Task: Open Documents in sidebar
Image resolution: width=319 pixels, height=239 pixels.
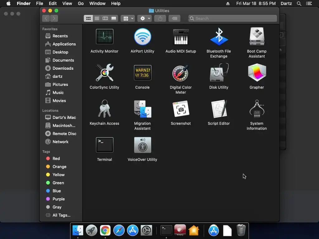Action: 63,60
